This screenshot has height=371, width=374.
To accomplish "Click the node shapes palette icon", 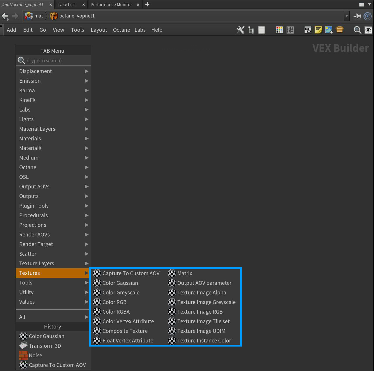I will tap(290, 30).
